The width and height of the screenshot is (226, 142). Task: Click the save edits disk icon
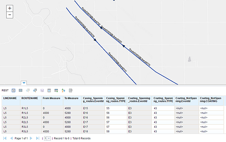[x=42, y=91]
